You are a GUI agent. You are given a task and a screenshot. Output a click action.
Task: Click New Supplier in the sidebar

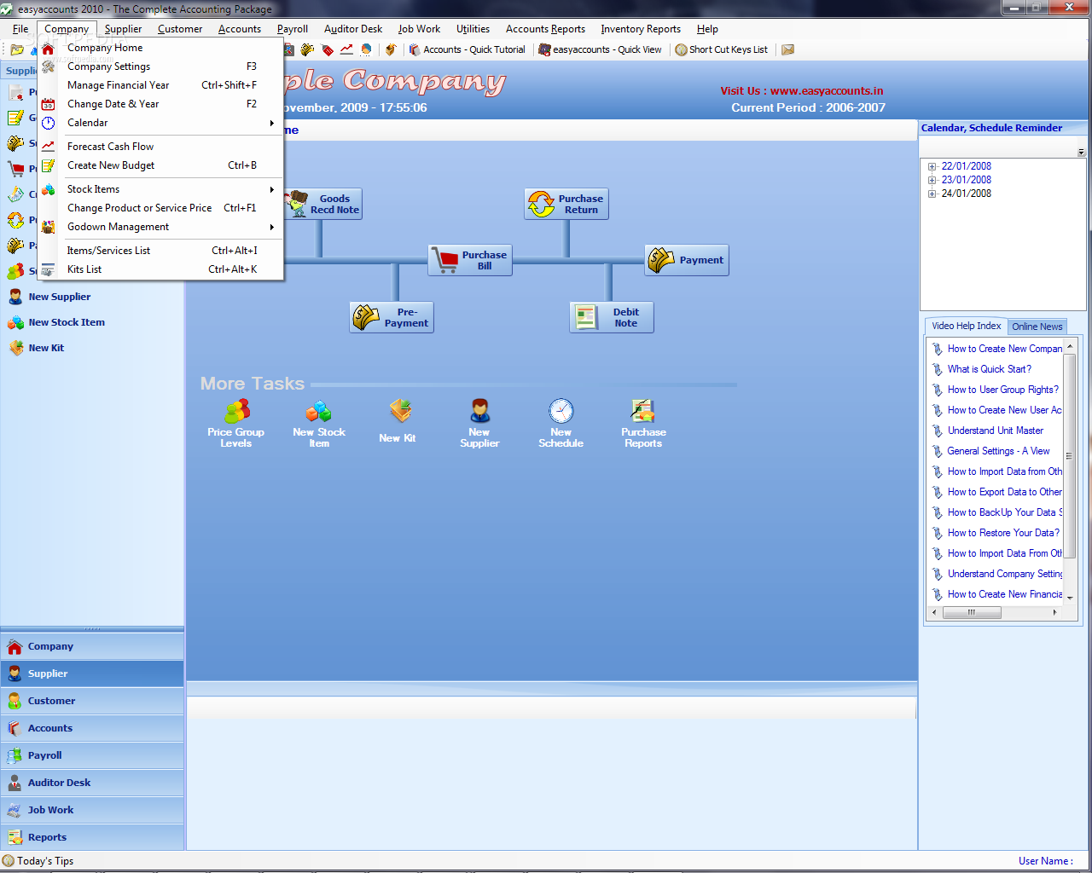tap(49, 297)
